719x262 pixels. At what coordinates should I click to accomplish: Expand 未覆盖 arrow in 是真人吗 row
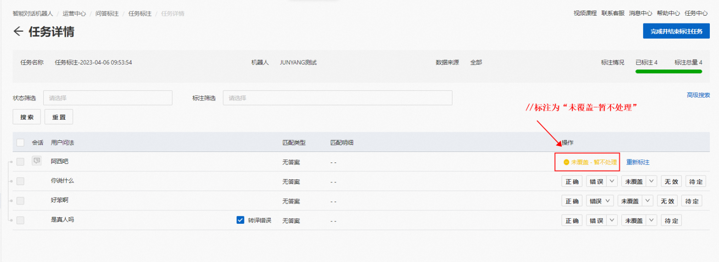[x=651, y=220]
